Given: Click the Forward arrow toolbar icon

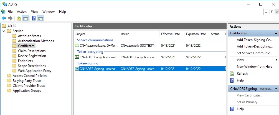Looking at the screenshot, I should click(10, 19).
